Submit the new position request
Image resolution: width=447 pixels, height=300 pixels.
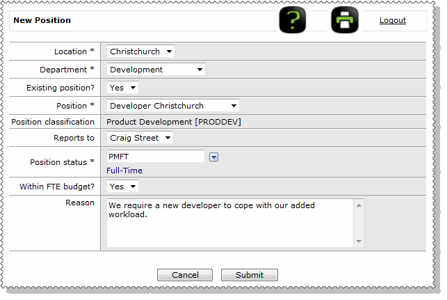[x=250, y=275]
